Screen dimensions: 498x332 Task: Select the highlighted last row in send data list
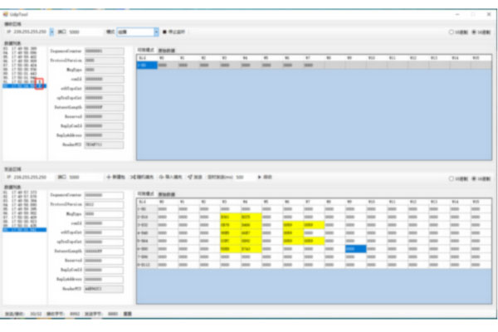click(24, 229)
